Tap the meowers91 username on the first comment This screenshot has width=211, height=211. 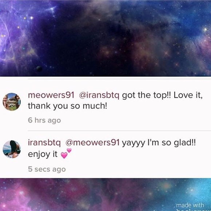(51, 95)
